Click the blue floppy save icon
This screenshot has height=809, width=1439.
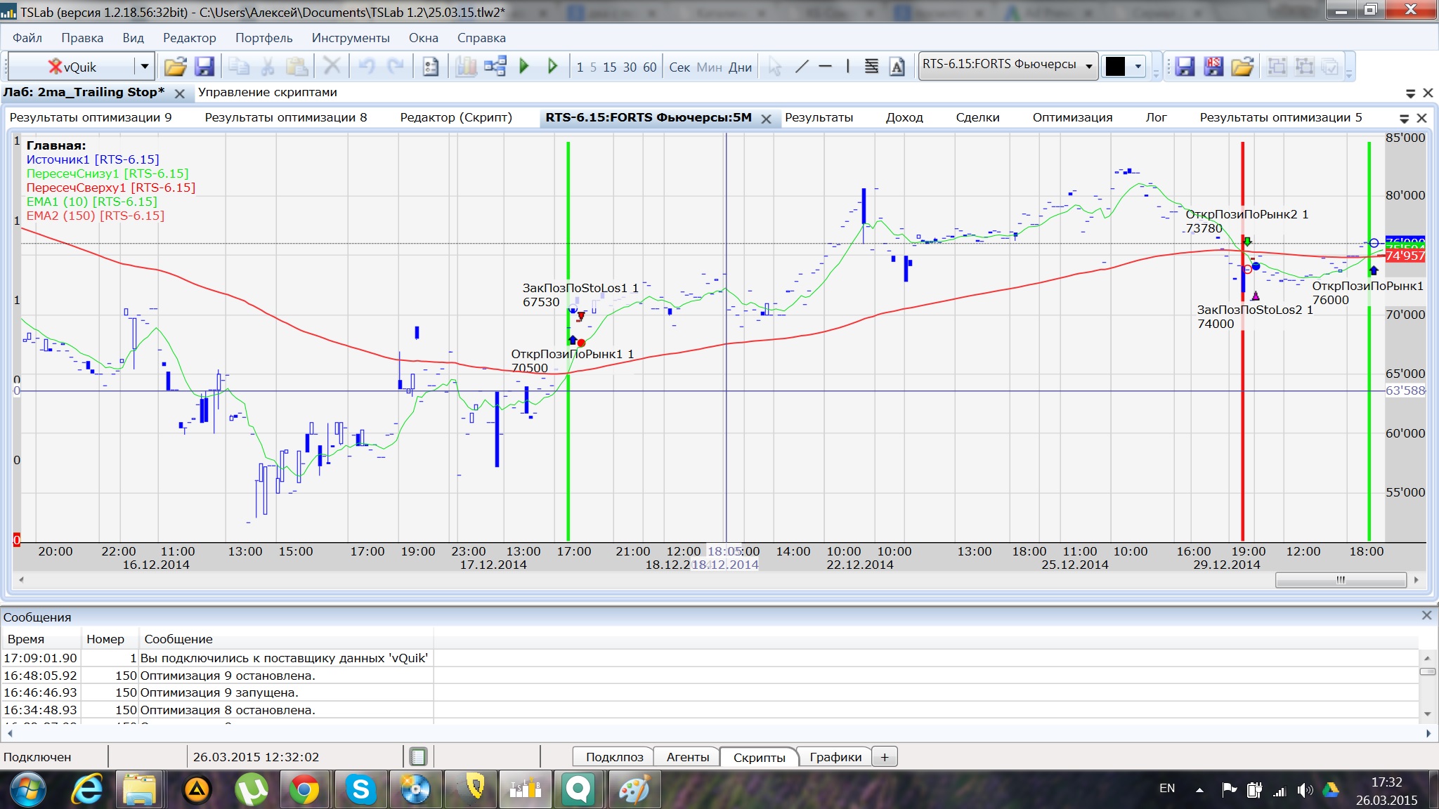[204, 67]
